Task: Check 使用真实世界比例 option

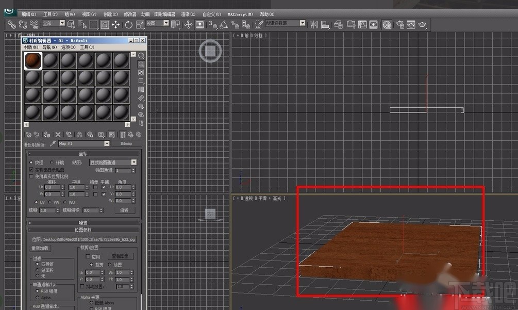Action: pos(31,176)
